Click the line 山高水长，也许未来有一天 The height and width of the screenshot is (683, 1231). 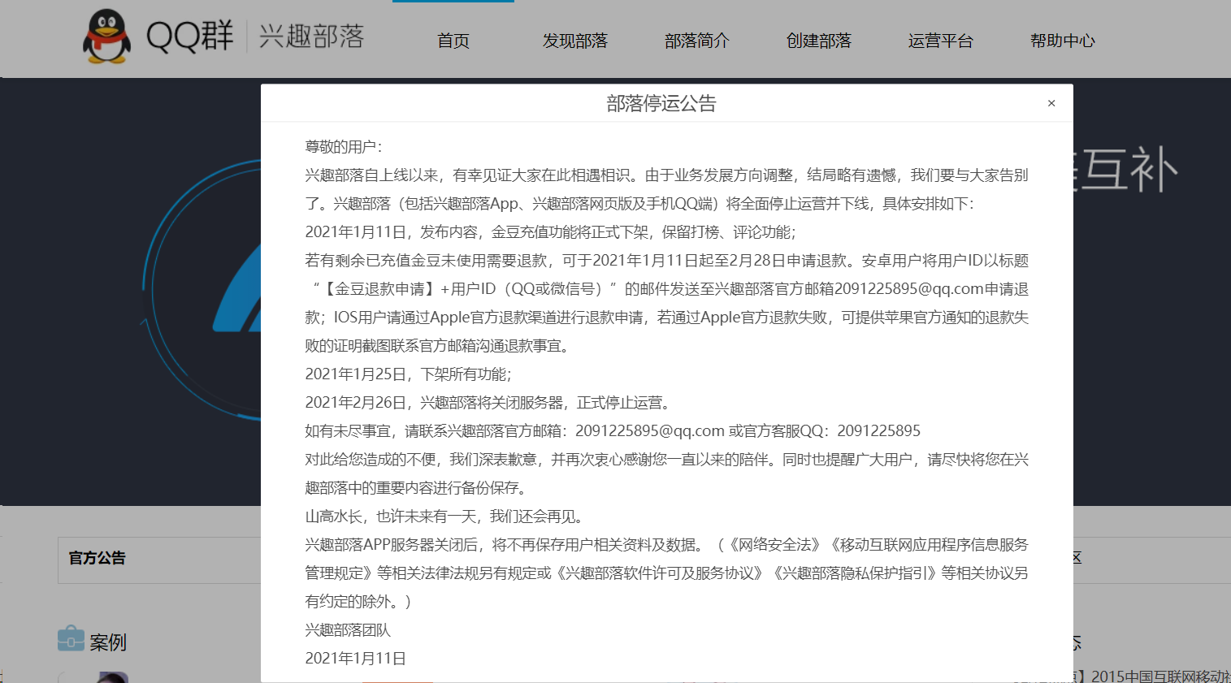[444, 517]
